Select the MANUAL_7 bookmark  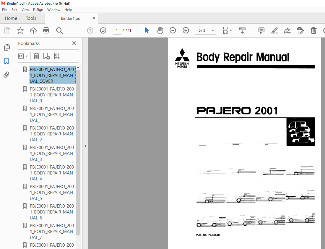point(52,231)
